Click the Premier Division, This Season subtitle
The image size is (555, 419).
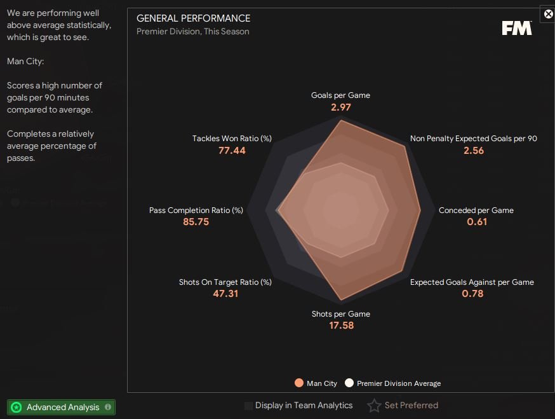point(192,32)
